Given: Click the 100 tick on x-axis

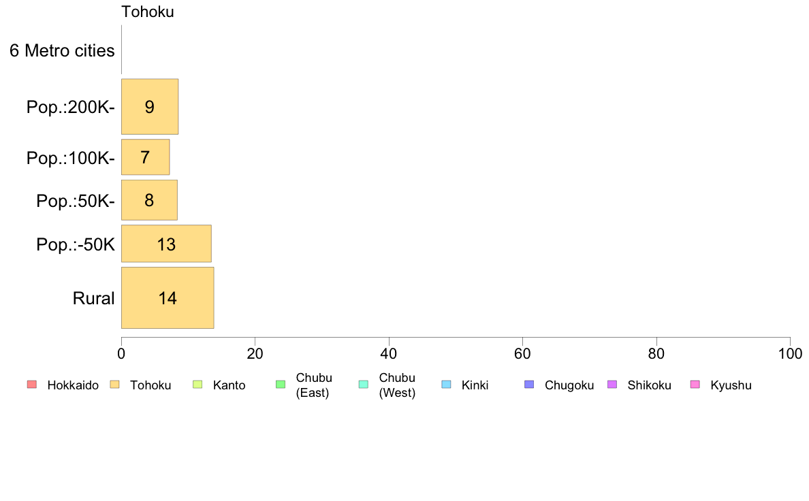Looking at the screenshot, I should coord(790,353).
